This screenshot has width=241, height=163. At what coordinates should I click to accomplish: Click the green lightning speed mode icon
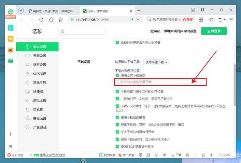tap(132, 19)
